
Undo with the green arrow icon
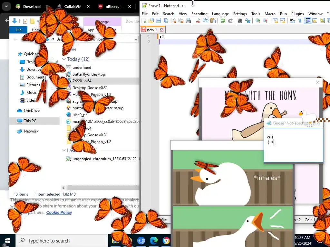point(223,21)
